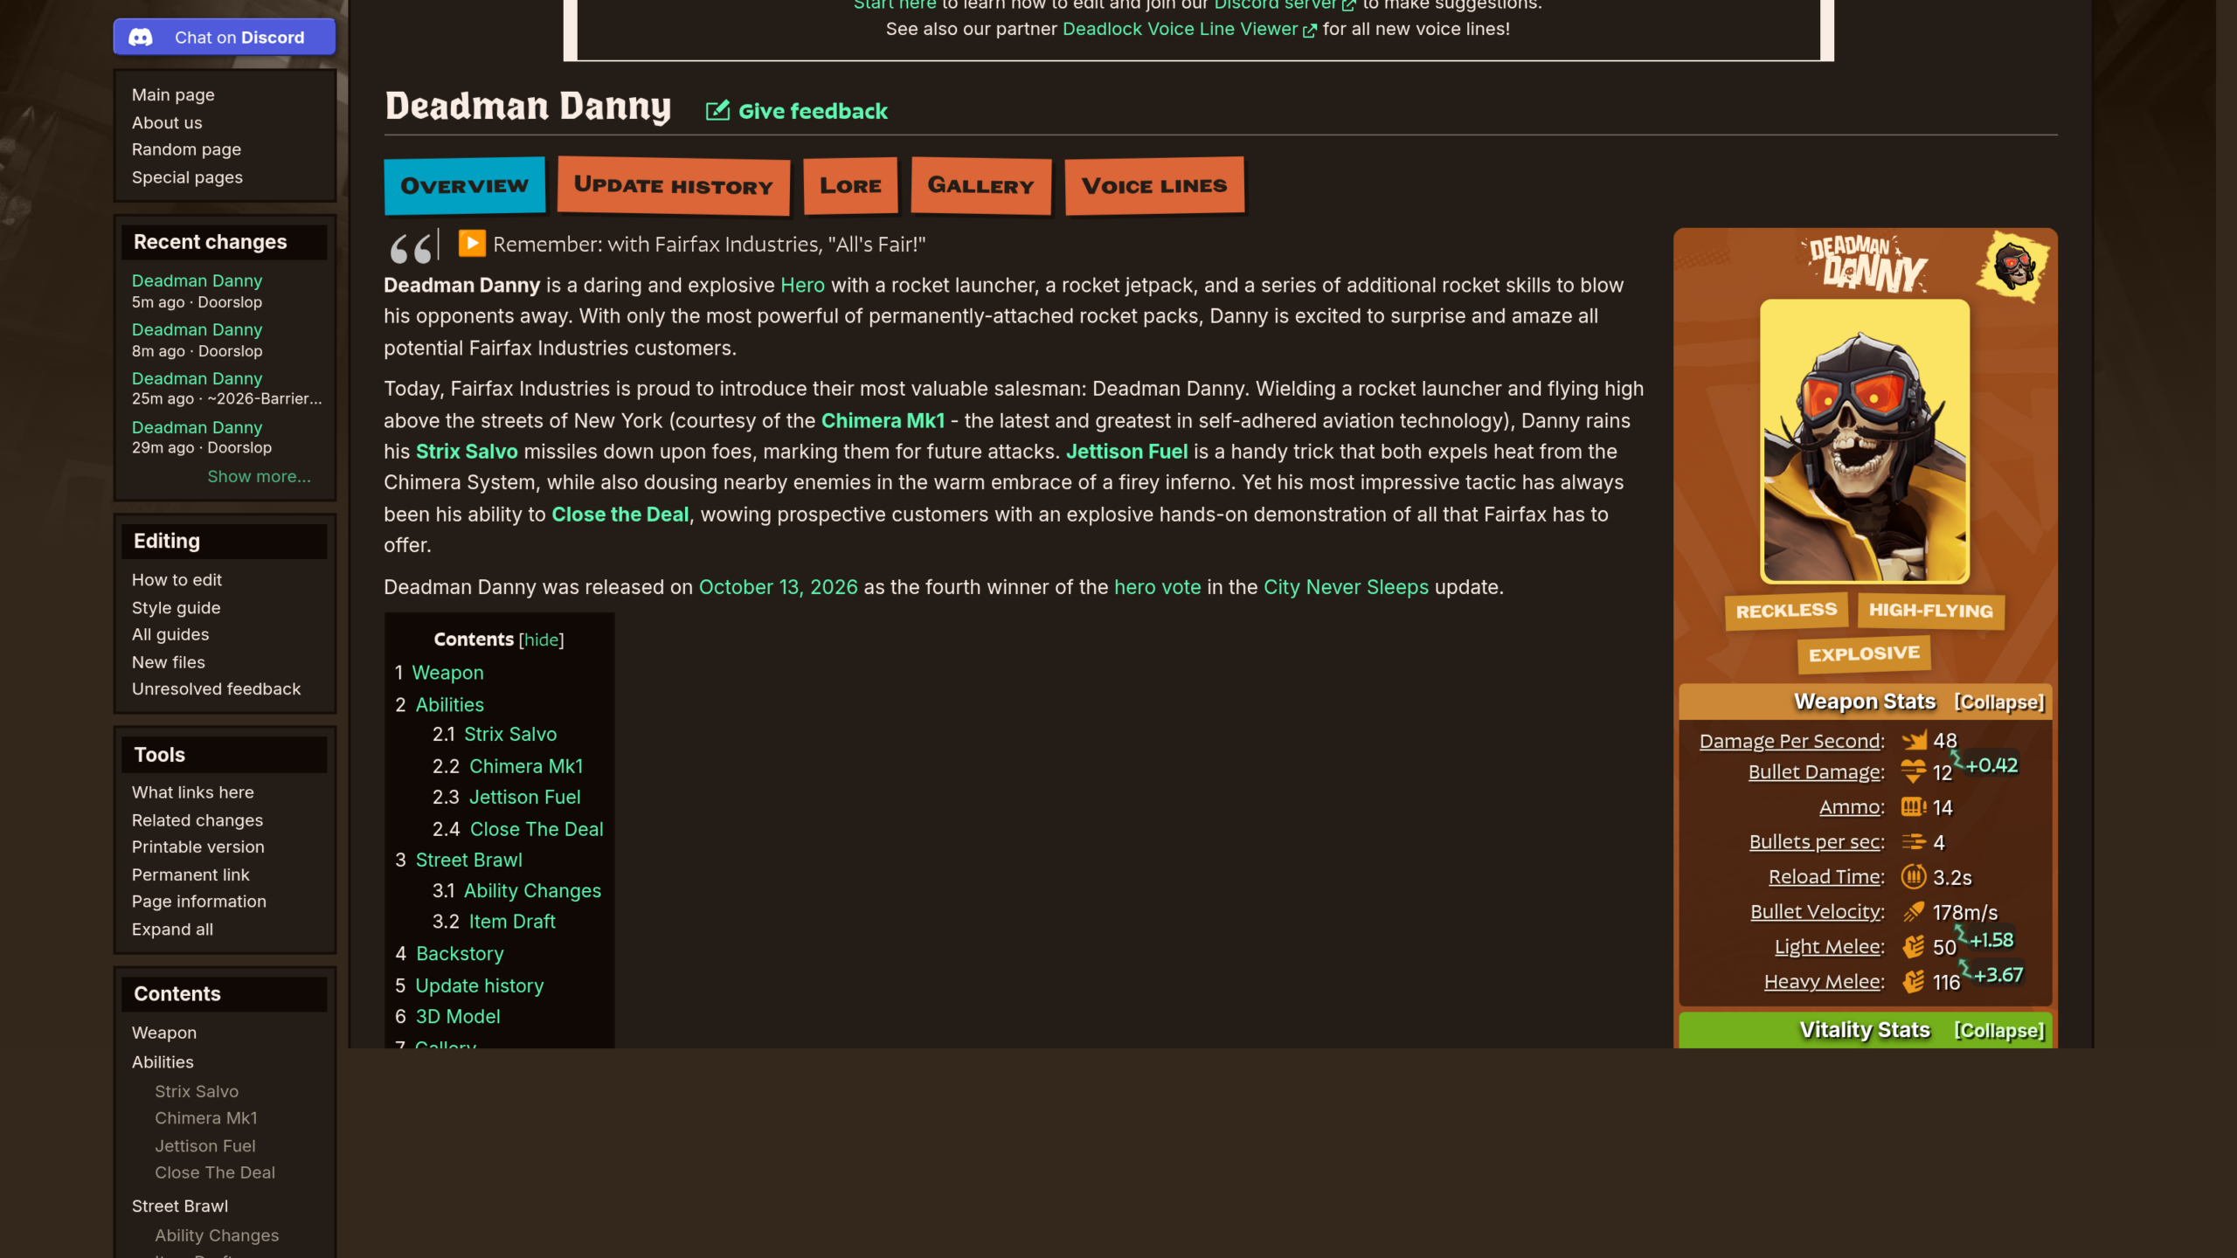Open the Voice Lines tab
This screenshot has width=2237, height=1258.
click(x=1154, y=186)
